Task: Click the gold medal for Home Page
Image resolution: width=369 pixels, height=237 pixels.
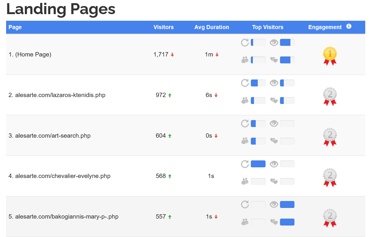Action: (x=330, y=56)
